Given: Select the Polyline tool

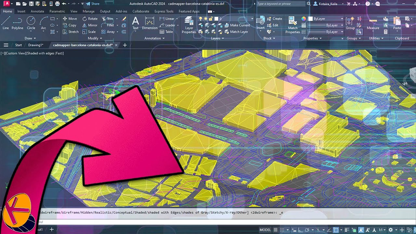Looking at the screenshot, I should pos(18,23).
